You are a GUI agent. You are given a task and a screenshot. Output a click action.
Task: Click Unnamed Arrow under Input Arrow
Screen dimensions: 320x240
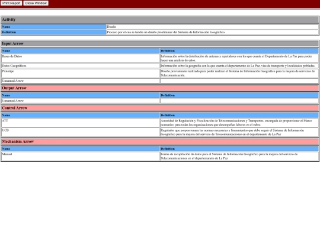12,81
